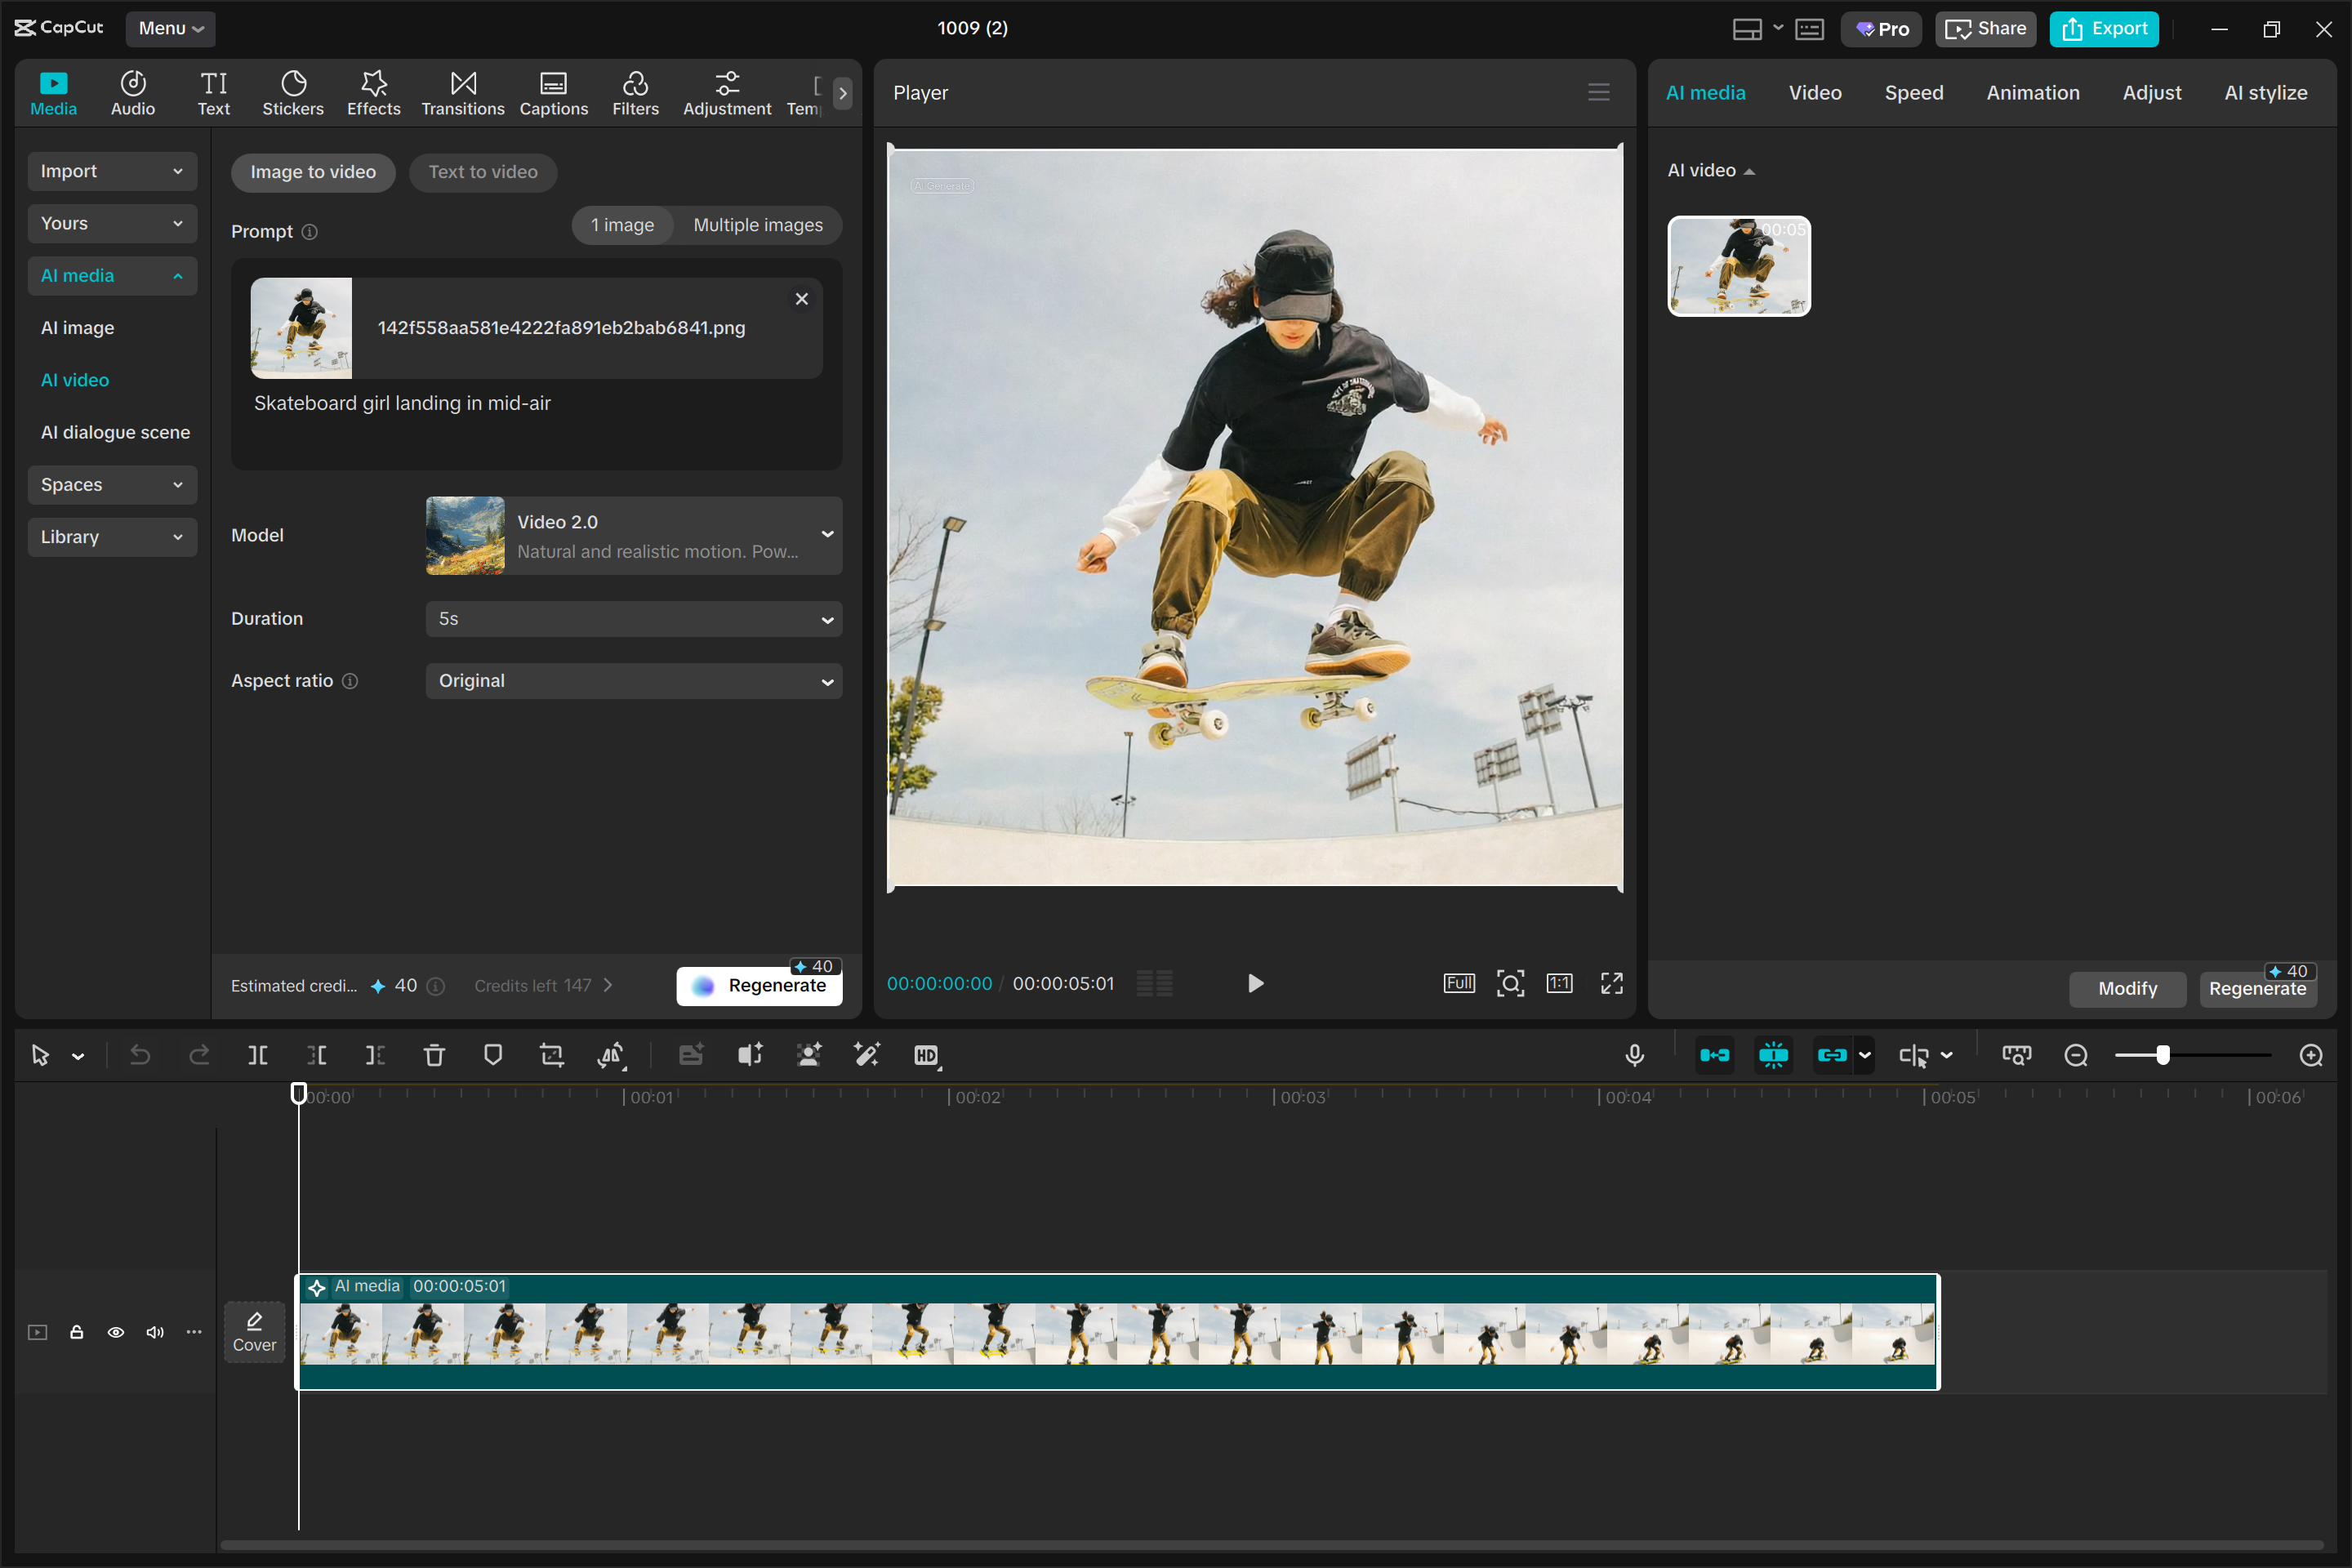Screen dimensions: 2352x1568
Task: Open the Captions panel
Action: click(x=553, y=93)
